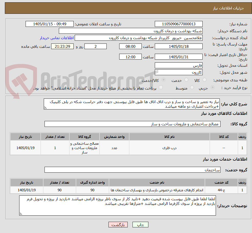This screenshot has height=233, width=252.
Task: Click the buyer organization name field
Action: coord(130,31)
